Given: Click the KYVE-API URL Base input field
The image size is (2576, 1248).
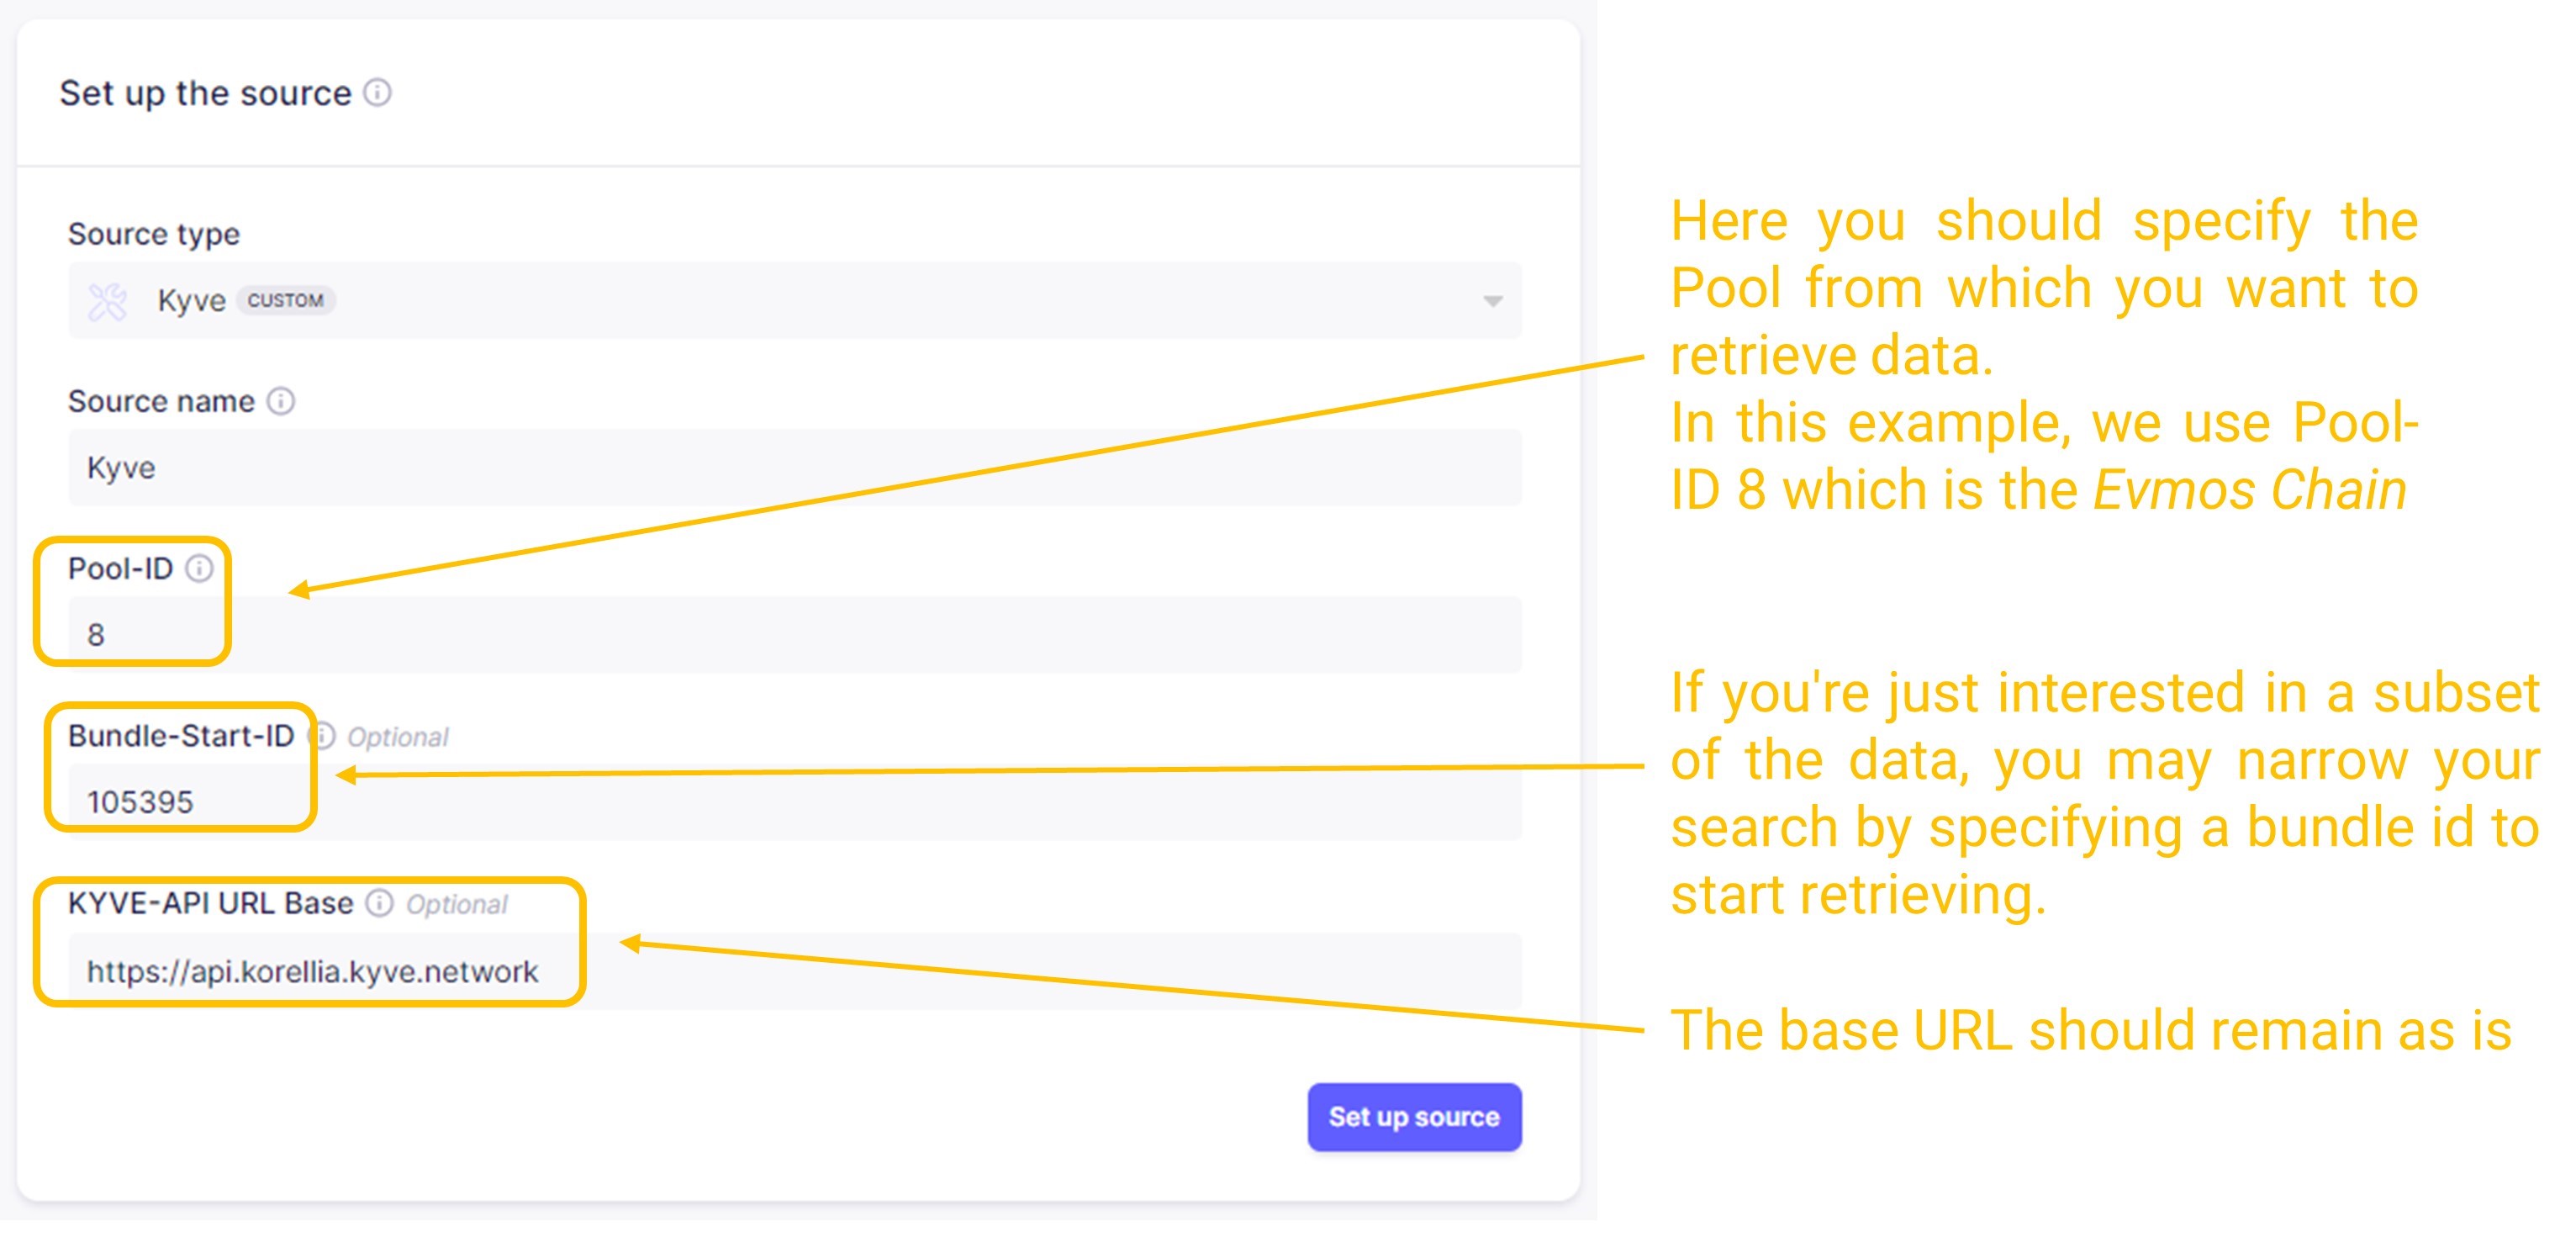Looking at the screenshot, I should pyautogui.click(x=794, y=971).
